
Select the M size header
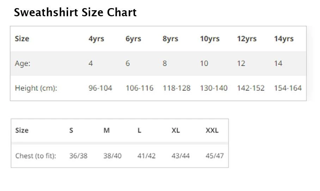click(x=107, y=130)
